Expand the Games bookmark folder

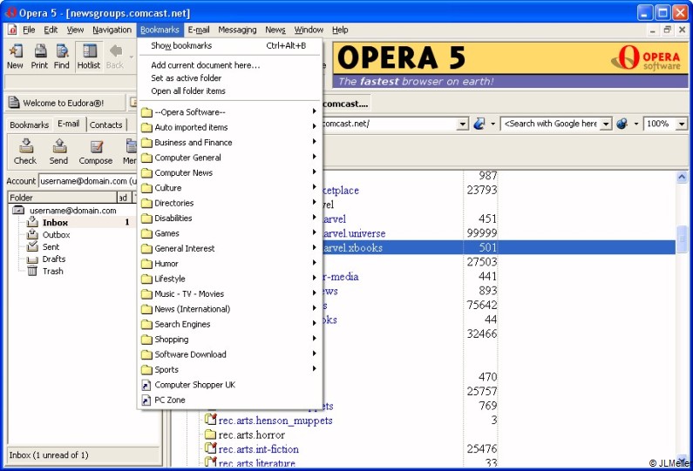pyautogui.click(x=230, y=233)
